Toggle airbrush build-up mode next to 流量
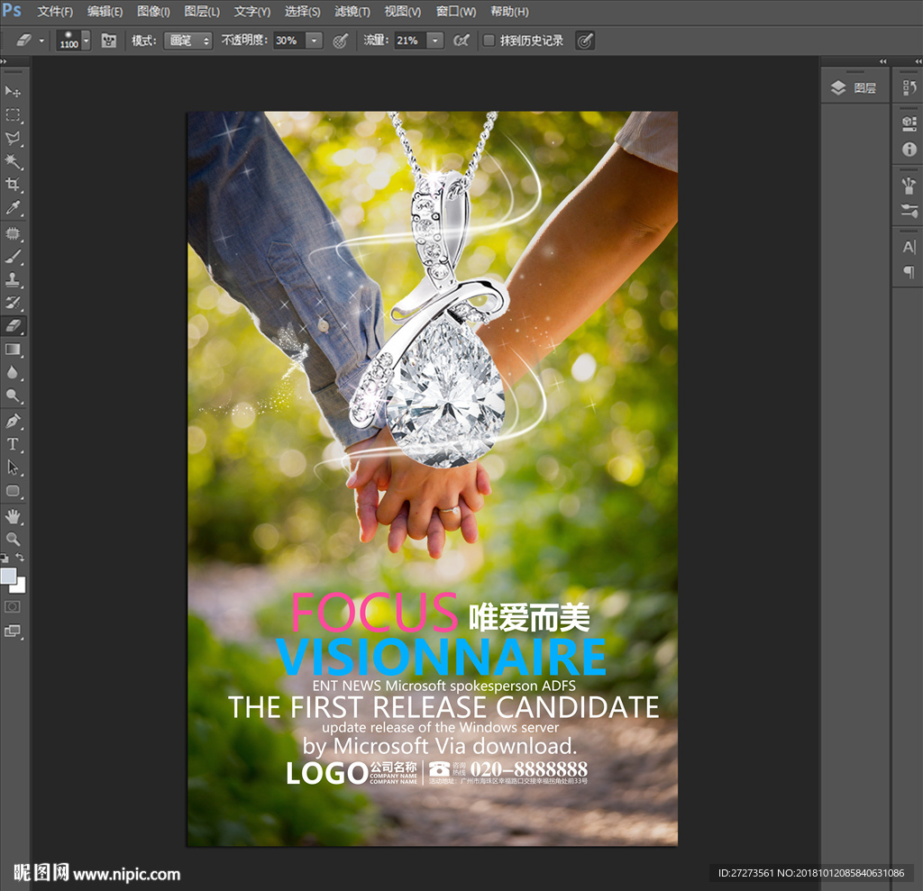Image resolution: width=923 pixels, height=891 pixels. [461, 41]
